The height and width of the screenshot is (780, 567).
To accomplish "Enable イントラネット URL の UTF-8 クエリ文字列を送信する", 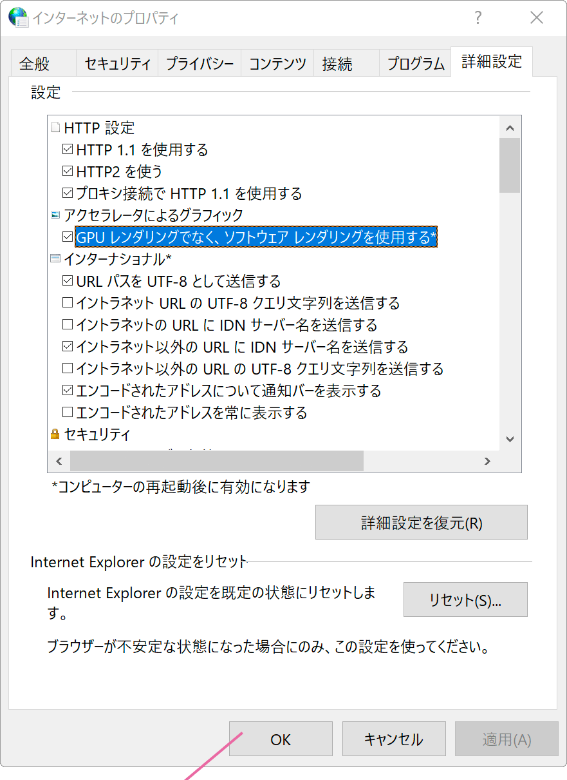I will [68, 302].
